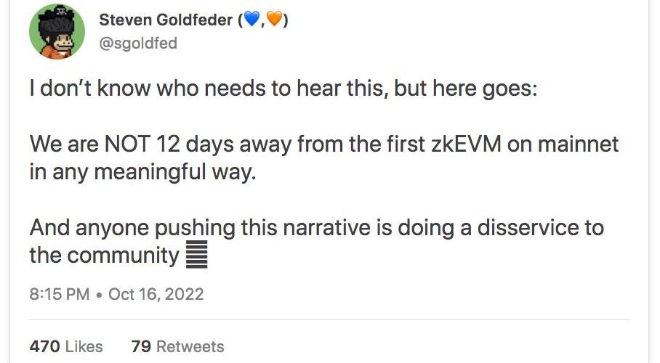
Task: Open the @sgoldfed handle link
Action: point(138,44)
